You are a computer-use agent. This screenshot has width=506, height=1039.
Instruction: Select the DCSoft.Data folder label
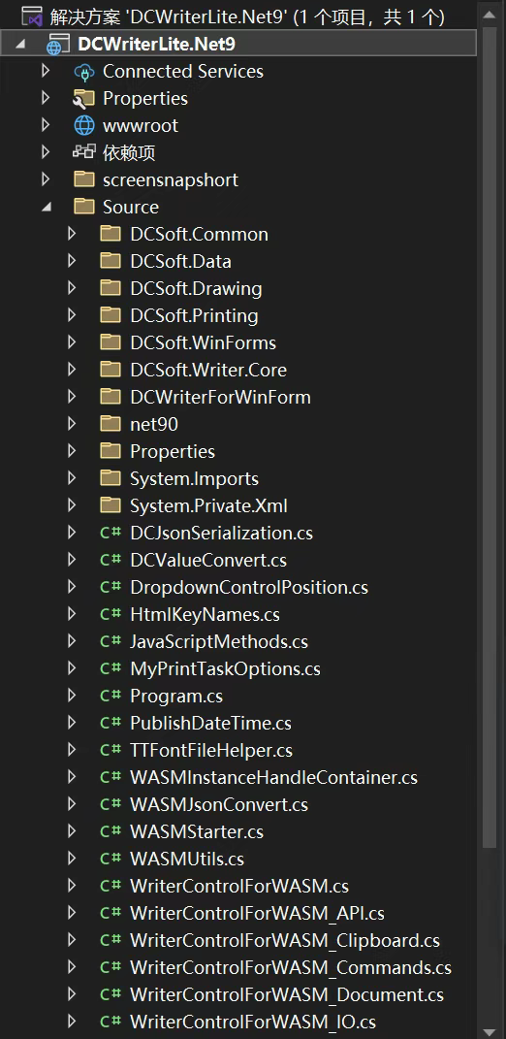click(x=181, y=261)
